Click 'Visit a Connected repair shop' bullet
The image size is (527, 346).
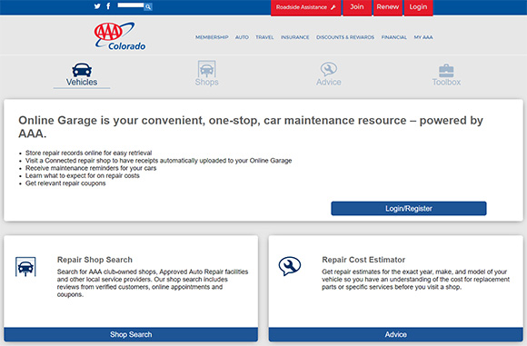[159, 161]
